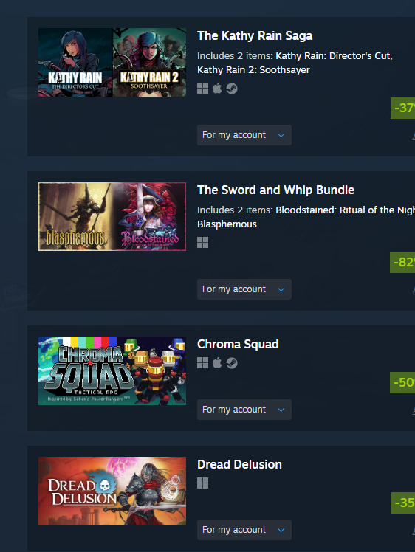This screenshot has height=552, width=415.
Task: Click Windows icon under Dread Delusion title
Action: click(x=202, y=483)
